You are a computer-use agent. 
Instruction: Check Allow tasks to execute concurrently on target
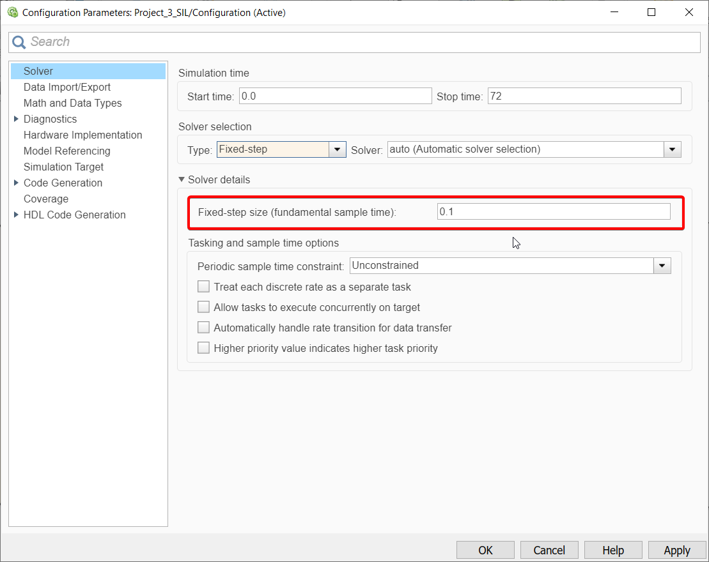[x=203, y=307]
